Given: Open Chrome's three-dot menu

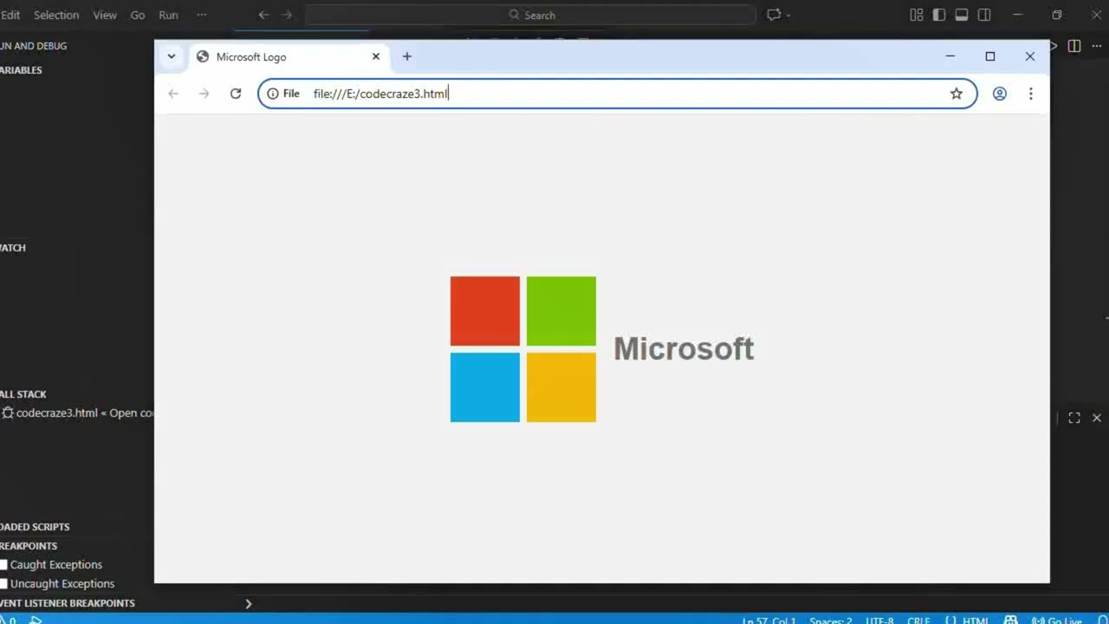Looking at the screenshot, I should coord(1030,94).
